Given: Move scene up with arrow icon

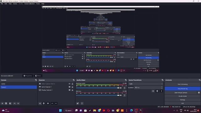Looking at the screenshot, I should pos(14,103).
